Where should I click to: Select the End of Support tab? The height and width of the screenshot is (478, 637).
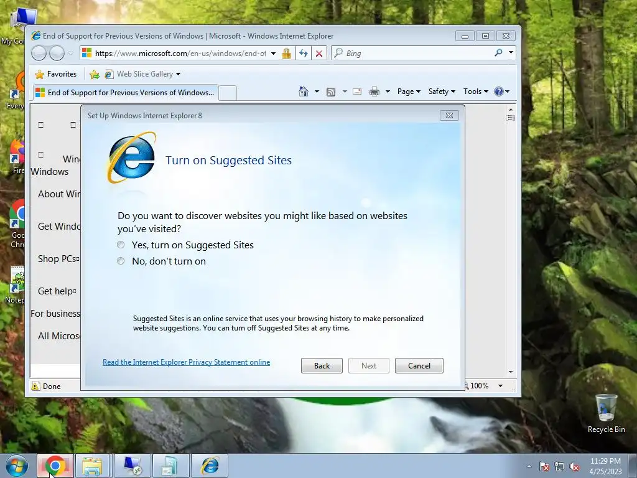coord(125,93)
